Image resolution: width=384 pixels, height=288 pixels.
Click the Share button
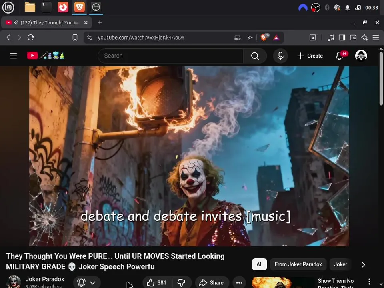coord(212,283)
